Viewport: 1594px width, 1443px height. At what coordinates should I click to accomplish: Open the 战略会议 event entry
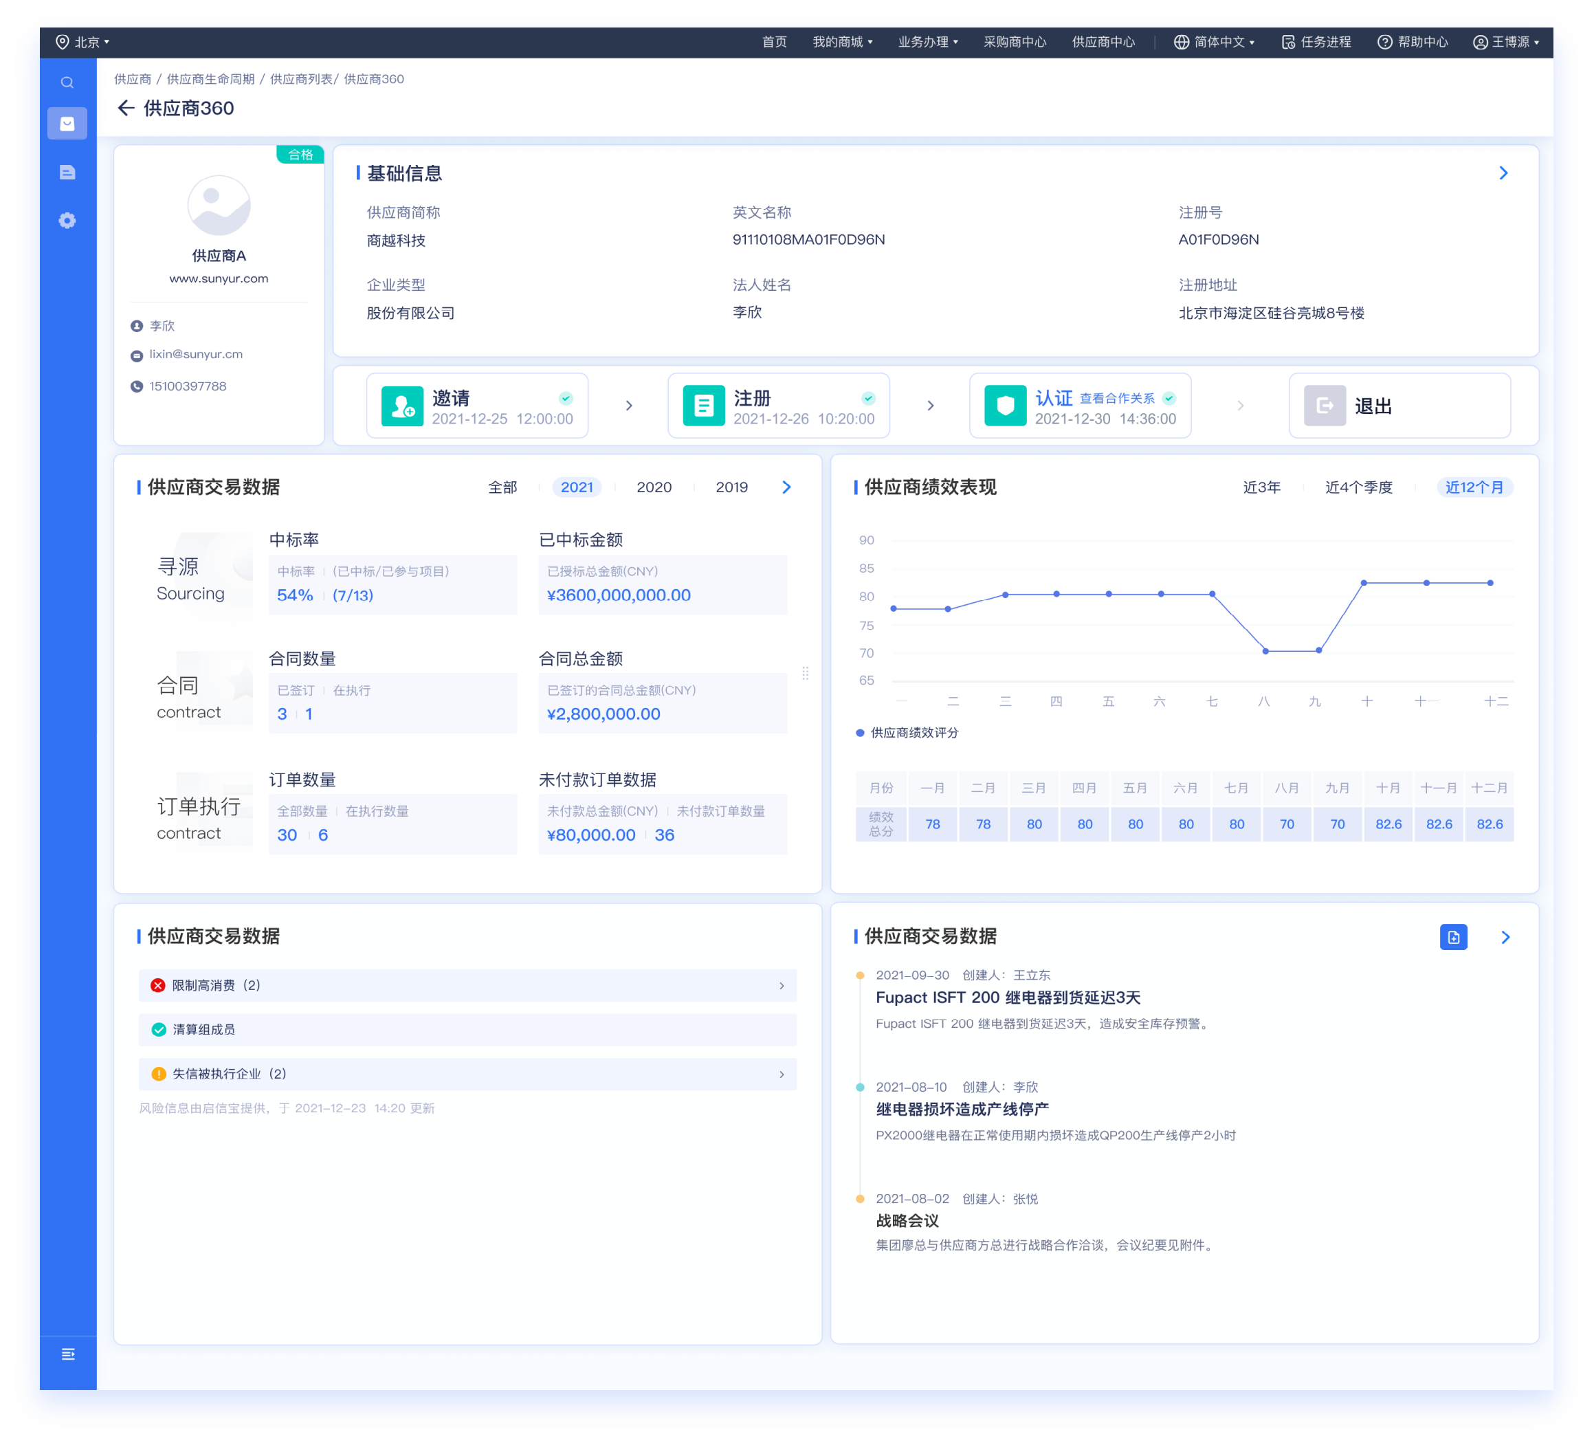pos(907,1221)
